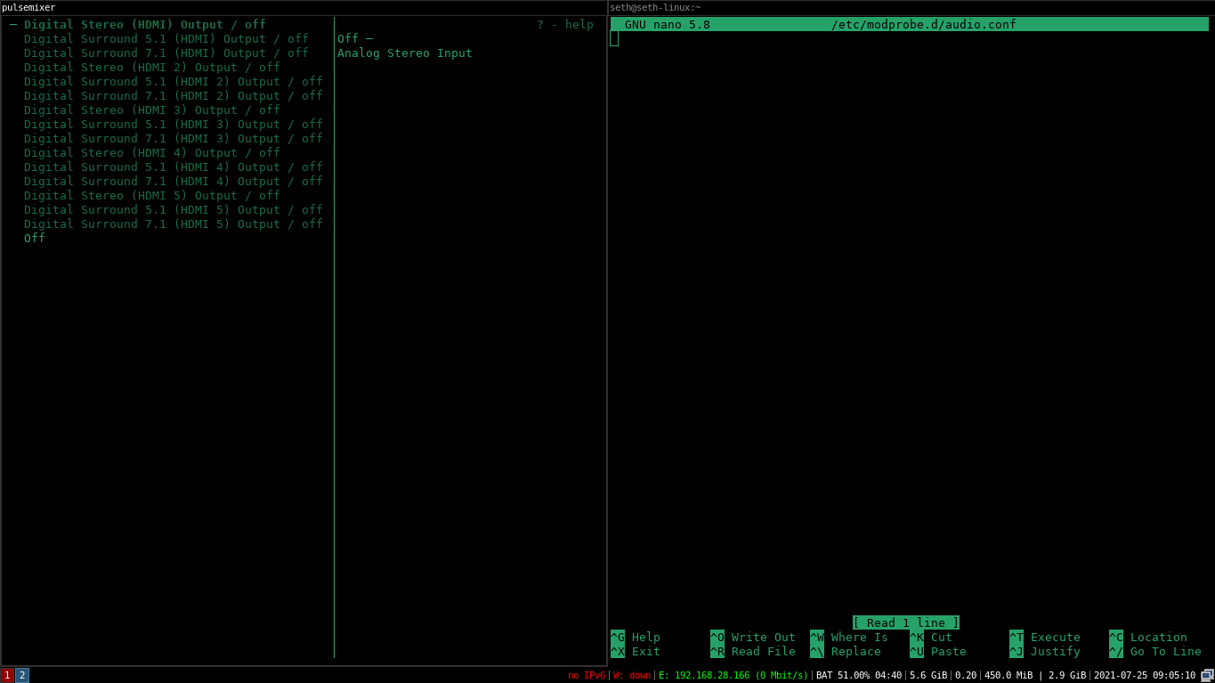Click the ^W Where Is shortcut
Screen dimensions: 1215x683
point(849,638)
